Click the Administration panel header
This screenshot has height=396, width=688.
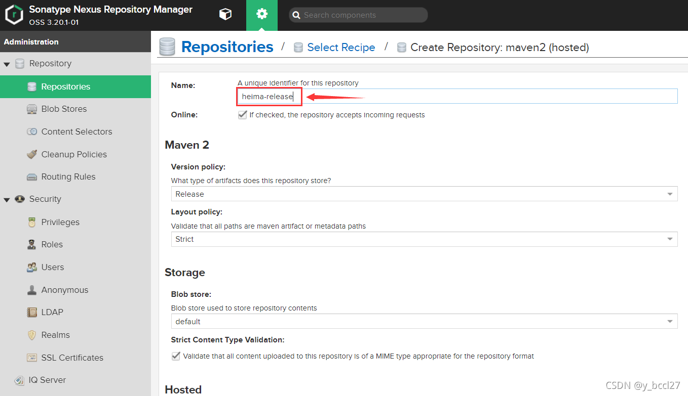pyautogui.click(x=75, y=41)
